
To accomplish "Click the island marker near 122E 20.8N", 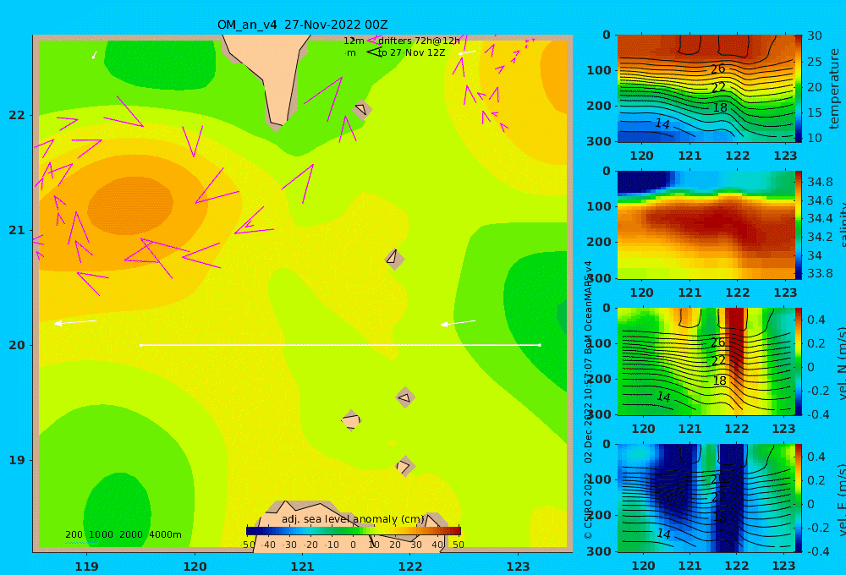I will coord(394,259).
